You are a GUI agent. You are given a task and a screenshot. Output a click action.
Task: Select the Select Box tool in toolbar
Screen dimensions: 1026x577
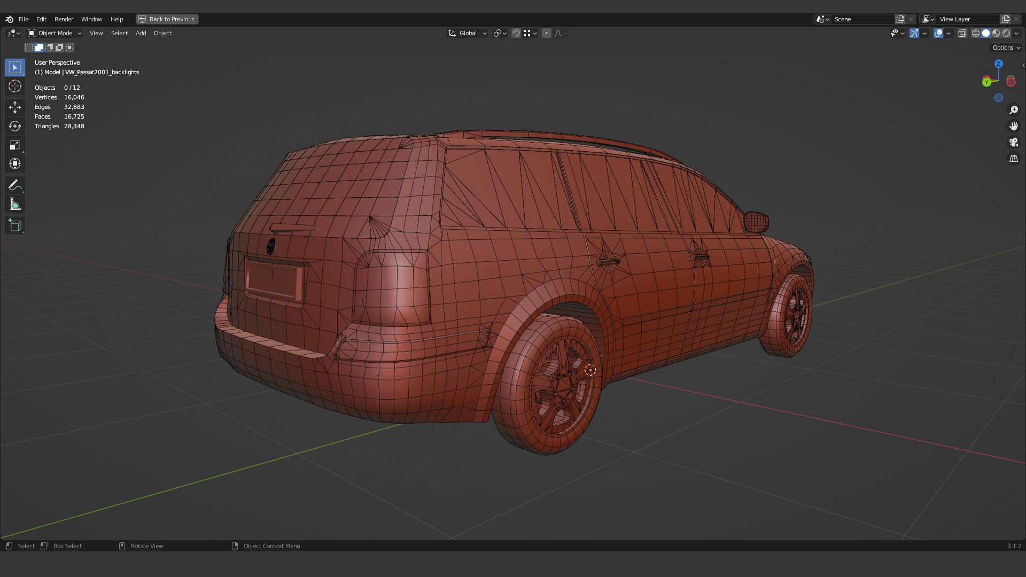click(15, 67)
